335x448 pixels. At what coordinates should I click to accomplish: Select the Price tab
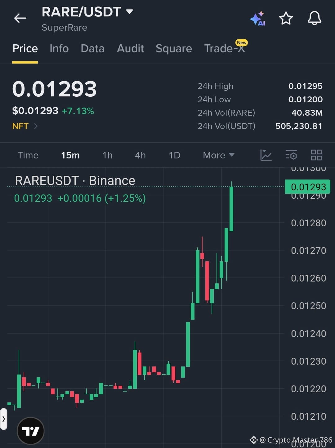(x=25, y=48)
